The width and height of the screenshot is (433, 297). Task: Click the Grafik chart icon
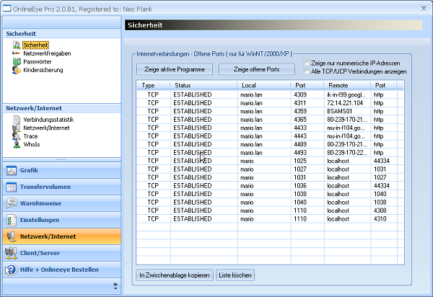(12, 170)
